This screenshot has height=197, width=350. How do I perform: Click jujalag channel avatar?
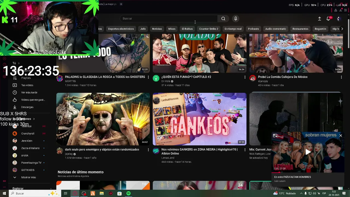tap(60, 151)
